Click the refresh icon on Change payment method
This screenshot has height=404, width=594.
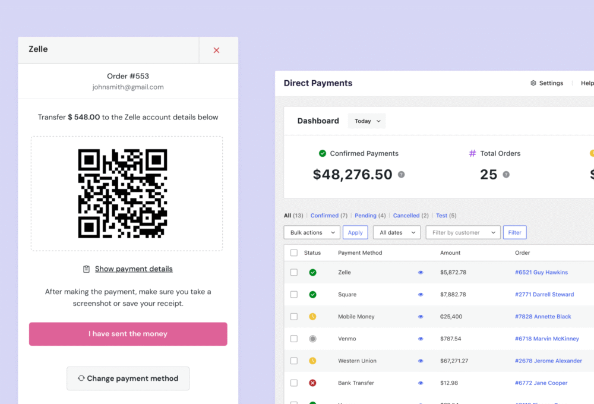click(81, 378)
